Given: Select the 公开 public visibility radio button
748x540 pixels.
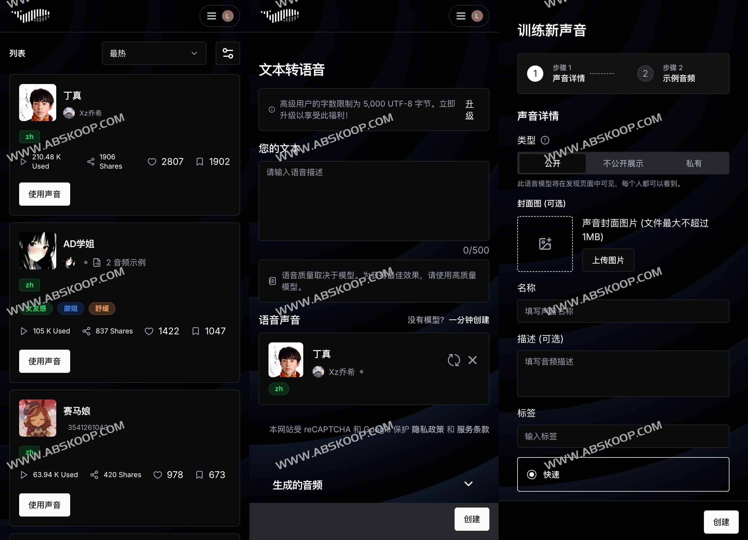Looking at the screenshot, I should tap(552, 163).
